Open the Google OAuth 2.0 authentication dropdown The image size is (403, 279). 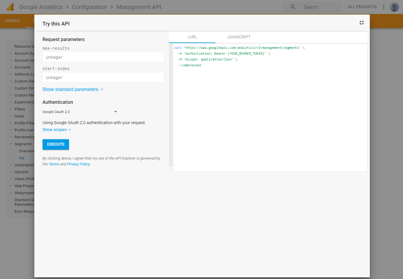click(x=80, y=112)
